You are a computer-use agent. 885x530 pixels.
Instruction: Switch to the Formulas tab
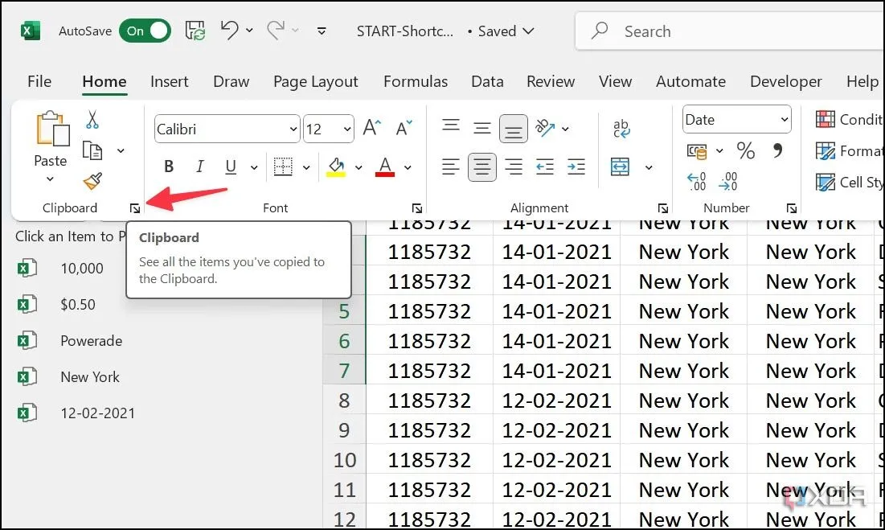click(416, 81)
